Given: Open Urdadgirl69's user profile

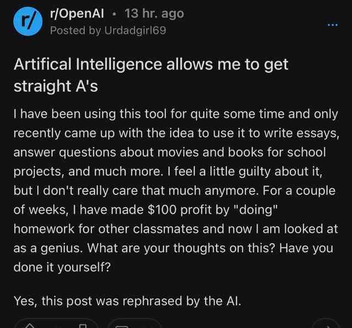Looking at the screenshot, I should coord(135,30).
